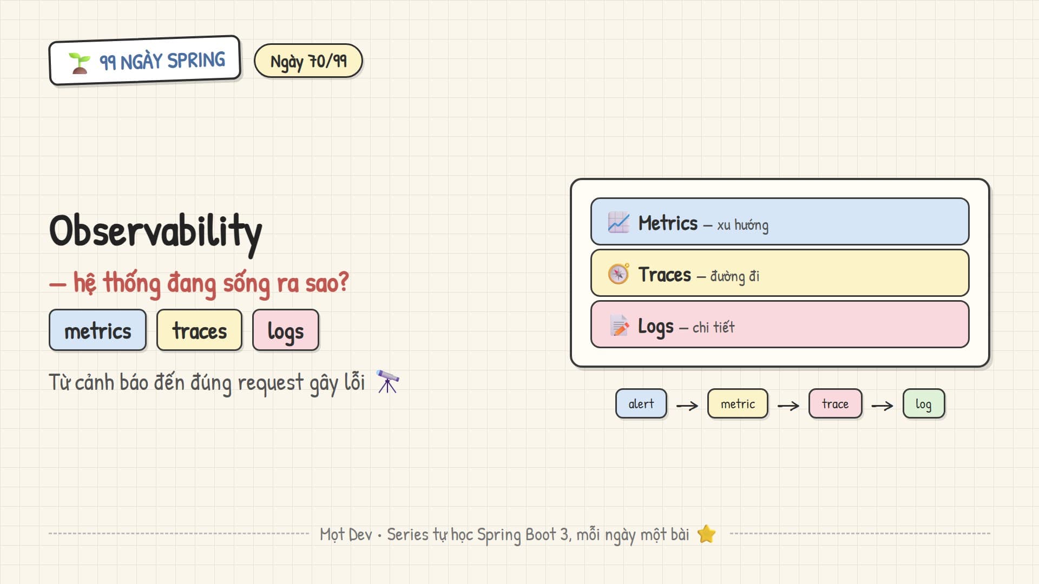Click text 'Từ cảnh báo đến đúng request gây lỗi'
The height and width of the screenshot is (584, 1039).
tap(207, 383)
